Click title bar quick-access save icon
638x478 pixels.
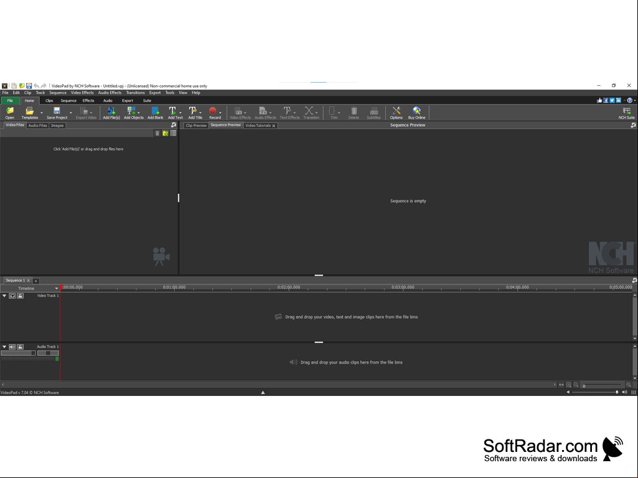(x=29, y=86)
